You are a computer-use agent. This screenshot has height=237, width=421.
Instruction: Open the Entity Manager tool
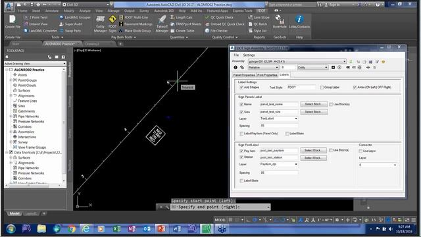pos(100,24)
